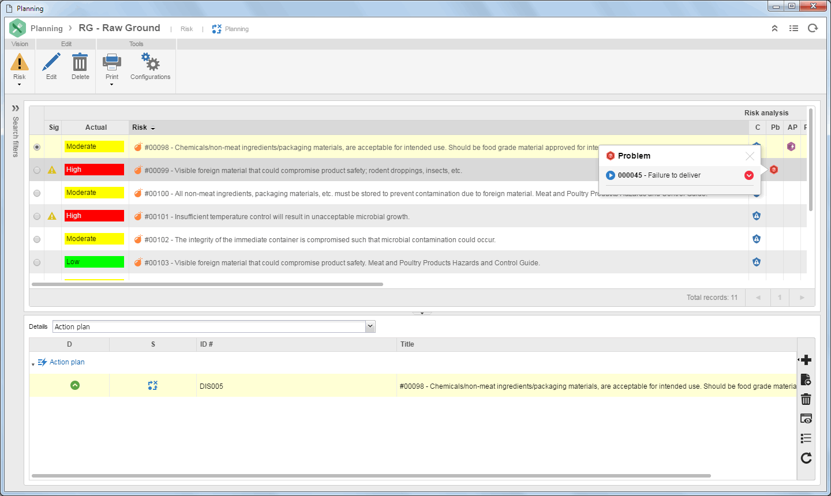Click the view data icon in details sidebar
The width and height of the screenshot is (831, 496).
coord(806,419)
